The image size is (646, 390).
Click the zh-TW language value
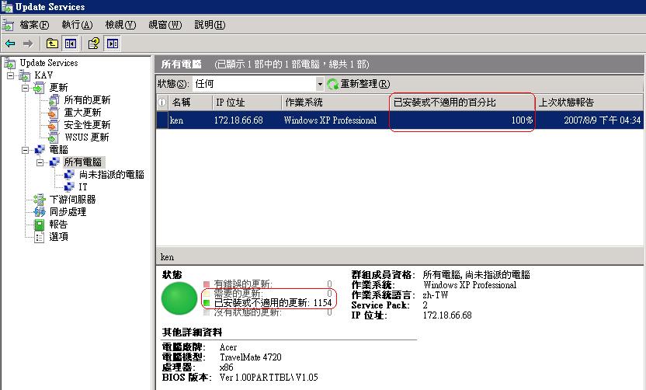435,295
